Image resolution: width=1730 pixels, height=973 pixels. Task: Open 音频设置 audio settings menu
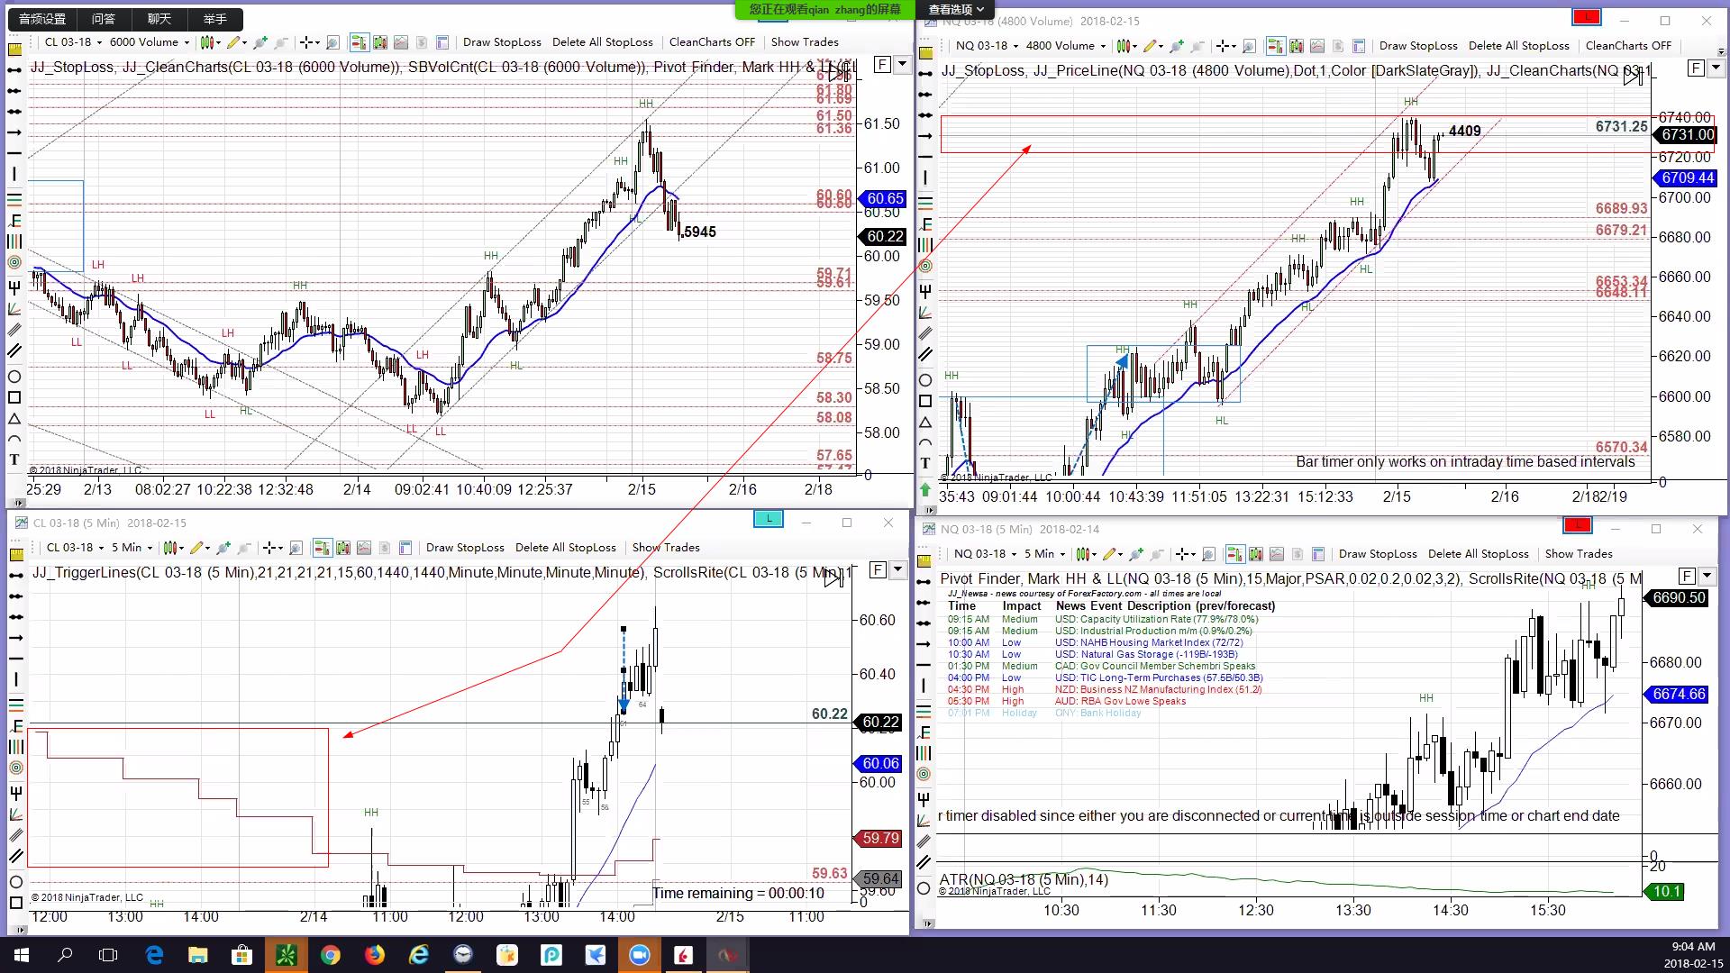[42, 18]
